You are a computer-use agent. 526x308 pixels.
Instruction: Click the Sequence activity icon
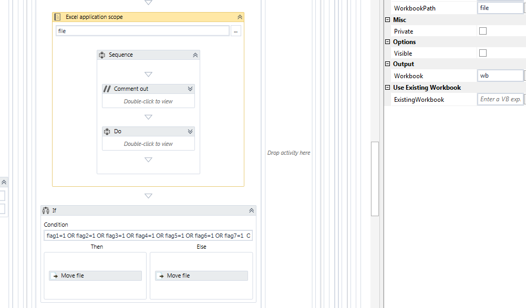click(101, 55)
